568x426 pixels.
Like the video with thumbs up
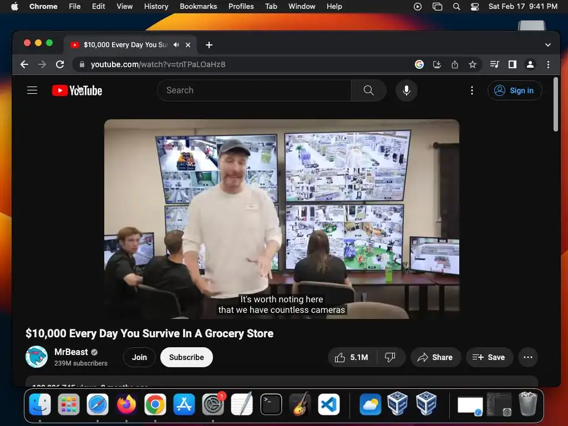[352, 357]
